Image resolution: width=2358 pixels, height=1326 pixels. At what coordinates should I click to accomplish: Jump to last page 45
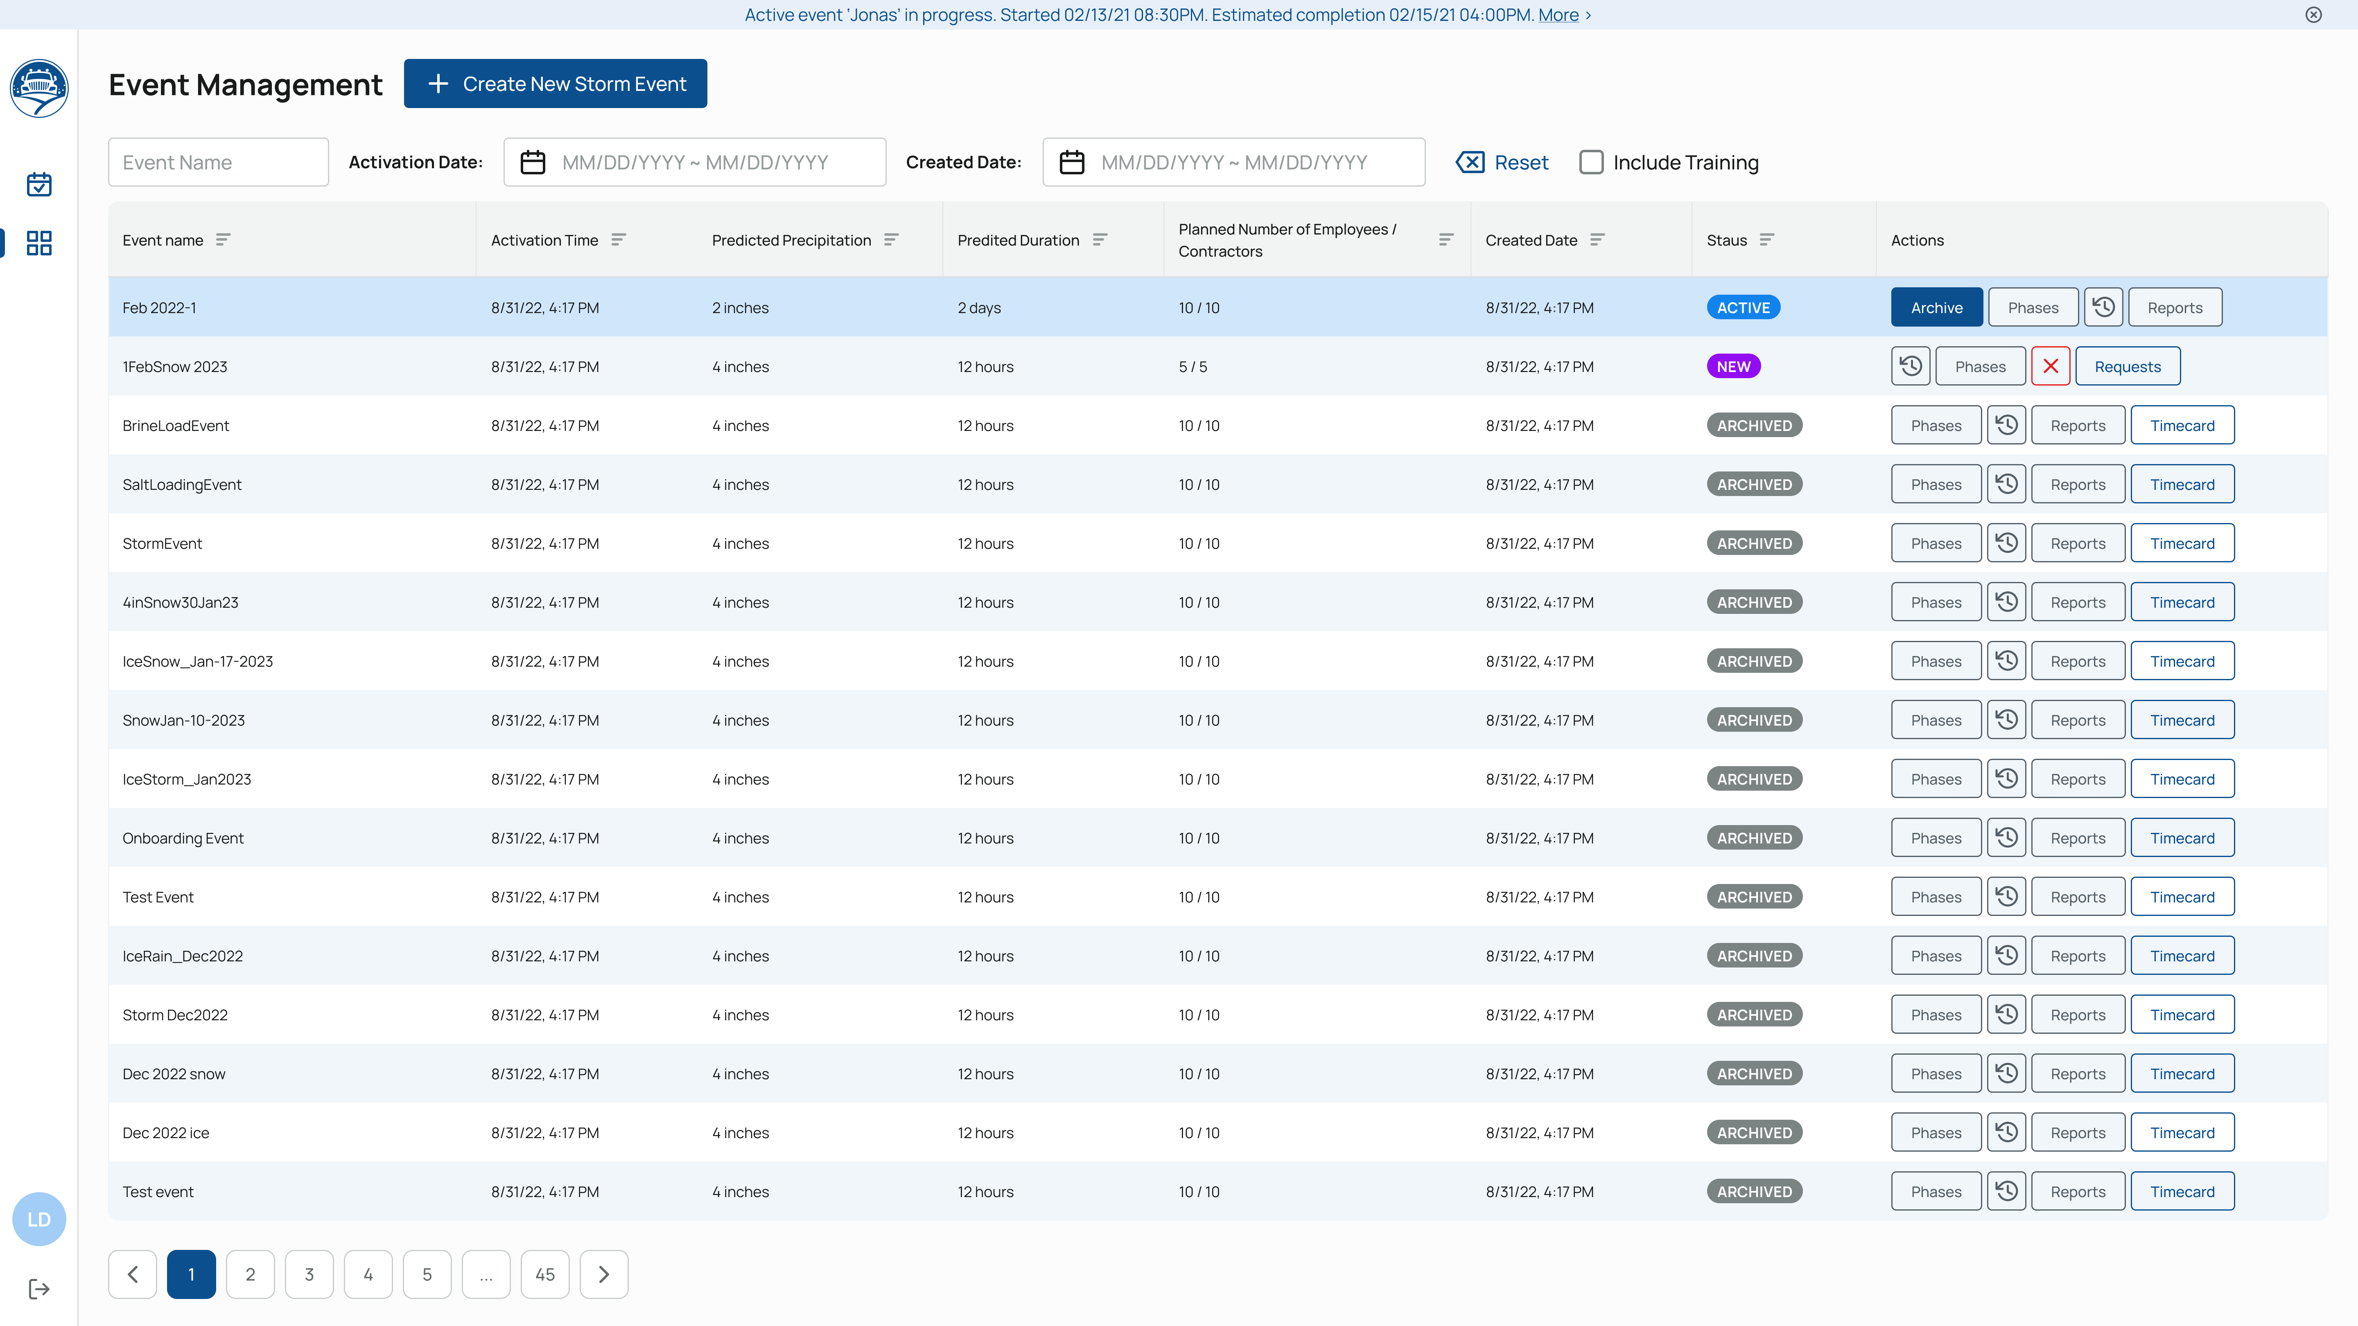point(544,1274)
